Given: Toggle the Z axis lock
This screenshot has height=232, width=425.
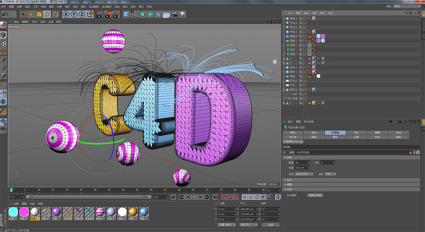Looking at the screenshot, I should coord(82,14).
